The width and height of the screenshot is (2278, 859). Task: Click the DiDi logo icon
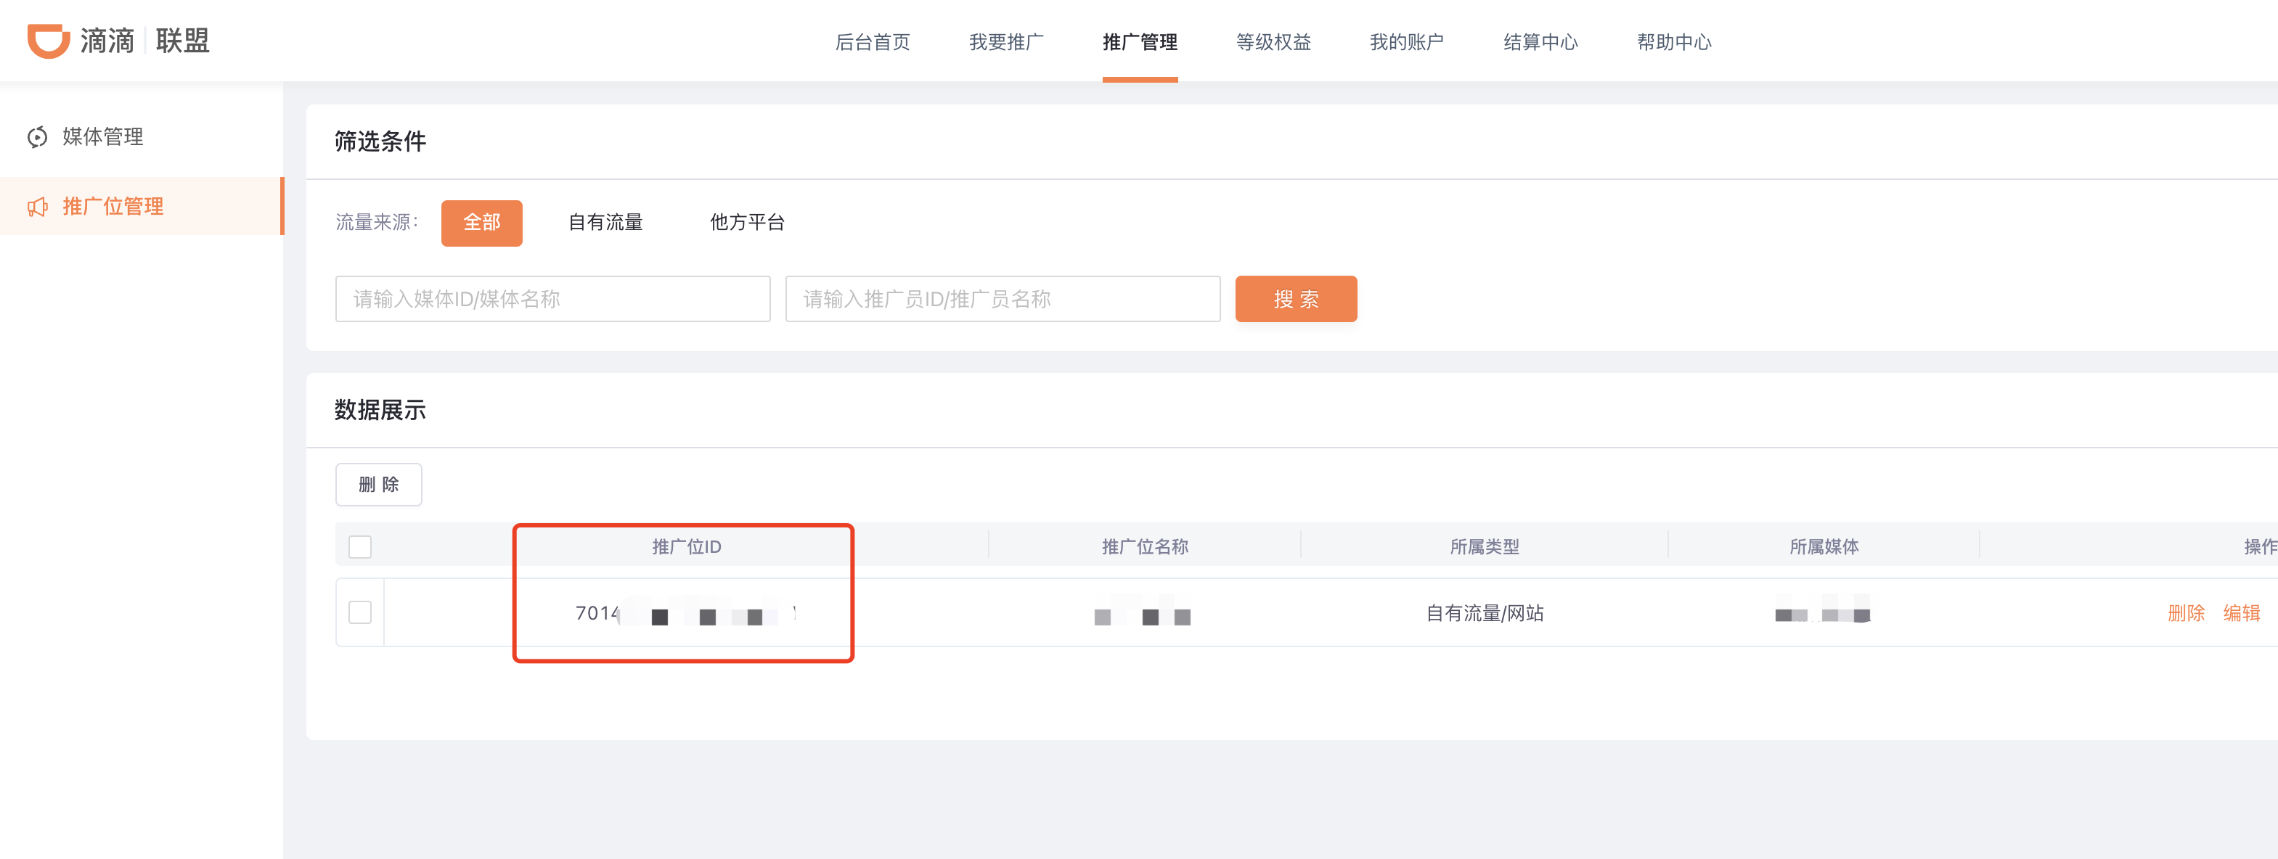pyautogui.click(x=48, y=41)
